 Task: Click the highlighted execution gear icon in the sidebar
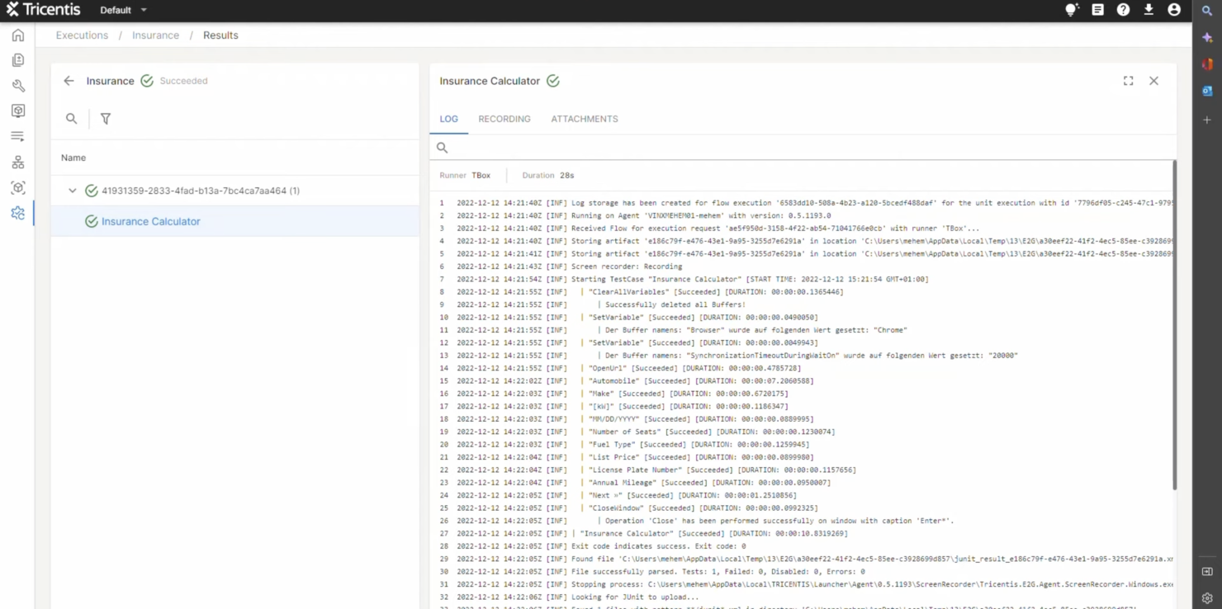18,212
